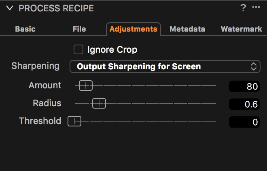The height and width of the screenshot is (171, 267).
Task: Click the right end of Amount slider track
Action: [x=215, y=85]
